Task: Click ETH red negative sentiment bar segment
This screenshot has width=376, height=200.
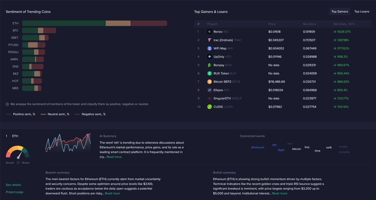Action: tap(149, 23)
